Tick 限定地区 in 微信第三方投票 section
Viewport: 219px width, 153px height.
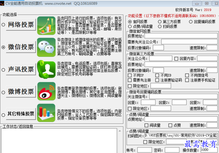point(130,86)
